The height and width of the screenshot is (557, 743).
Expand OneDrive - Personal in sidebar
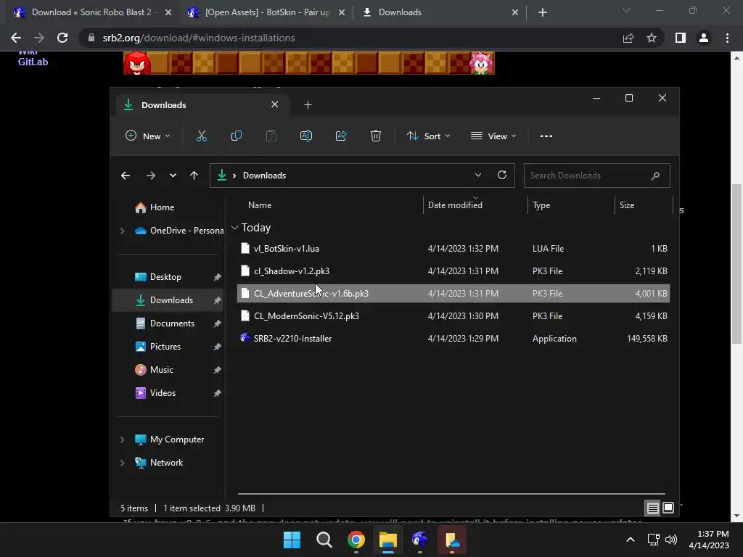[x=122, y=231]
